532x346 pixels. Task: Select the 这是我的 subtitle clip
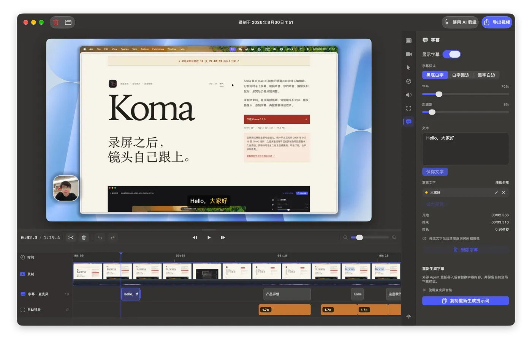[393, 294]
